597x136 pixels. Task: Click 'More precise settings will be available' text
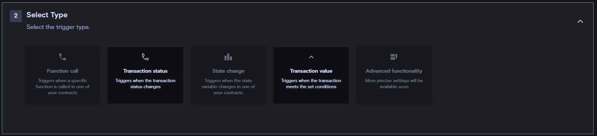[394, 84]
